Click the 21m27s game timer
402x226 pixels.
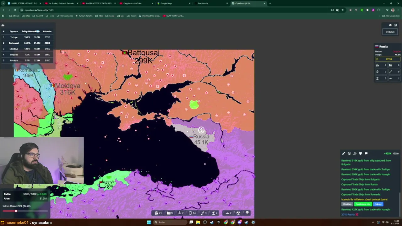coord(390,32)
